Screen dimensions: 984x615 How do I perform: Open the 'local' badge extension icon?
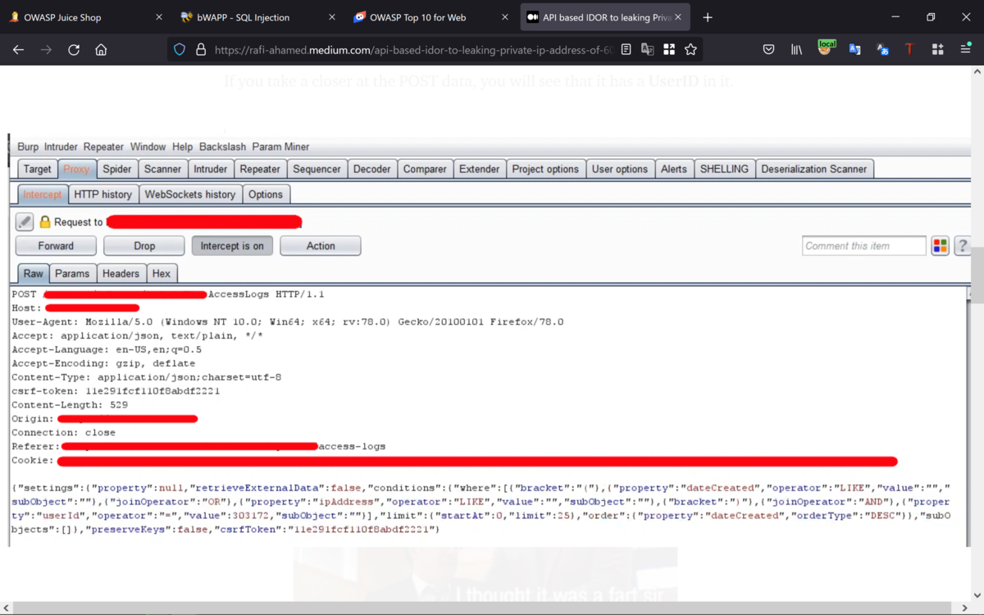coord(826,48)
